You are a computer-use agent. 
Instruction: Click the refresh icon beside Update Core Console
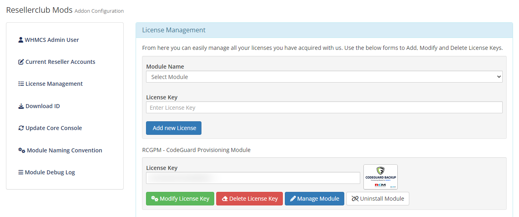pos(21,128)
